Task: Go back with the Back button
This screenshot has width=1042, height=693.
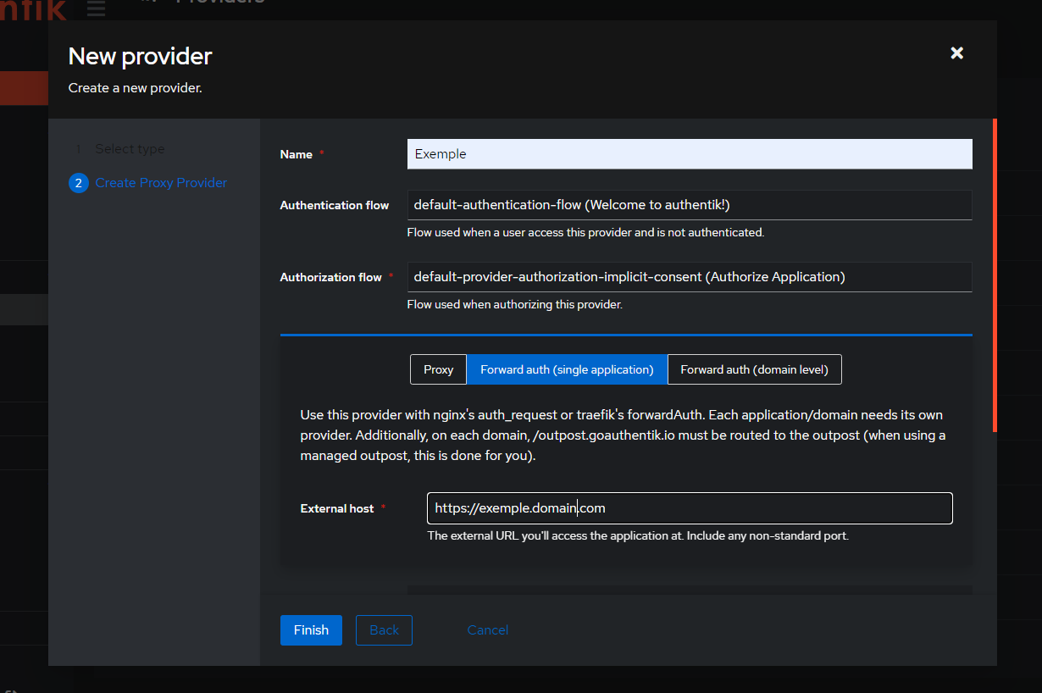Action: coord(384,630)
